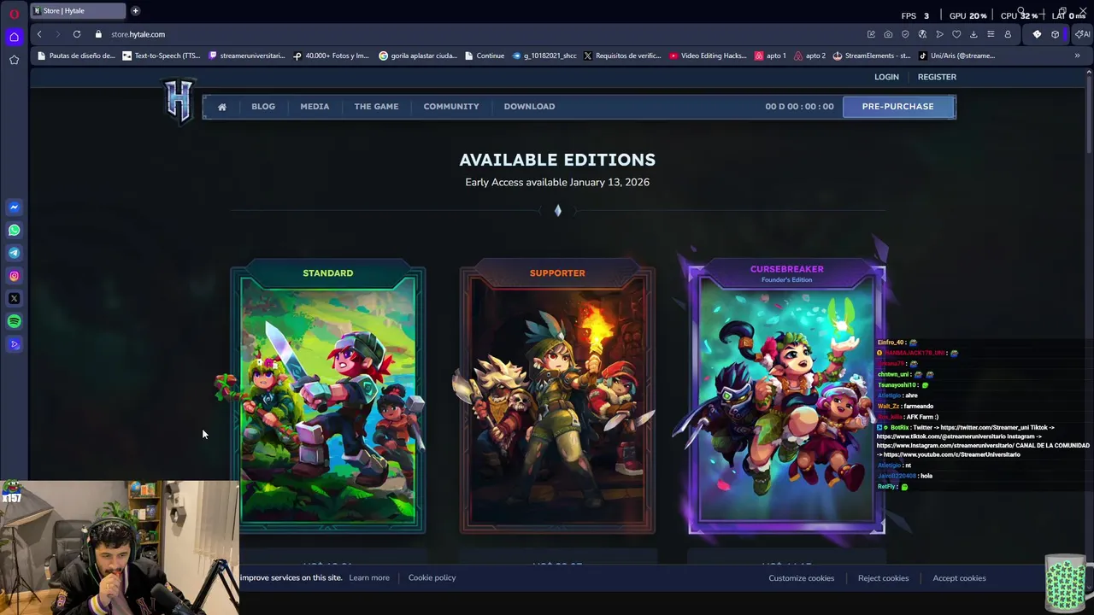The height and width of the screenshot is (615, 1094).
Task: Expand the bookmarks bar overflow chevron
Action: click(1077, 56)
